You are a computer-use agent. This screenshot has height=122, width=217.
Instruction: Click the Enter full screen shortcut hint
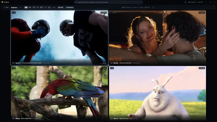[x=126, y=8]
